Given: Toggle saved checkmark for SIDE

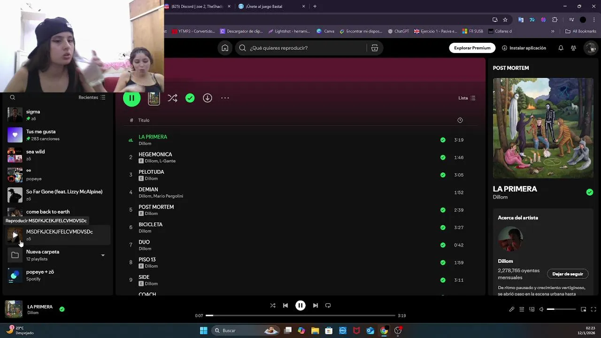Looking at the screenshot, I should pyautogui.click(x=443, y=280).
